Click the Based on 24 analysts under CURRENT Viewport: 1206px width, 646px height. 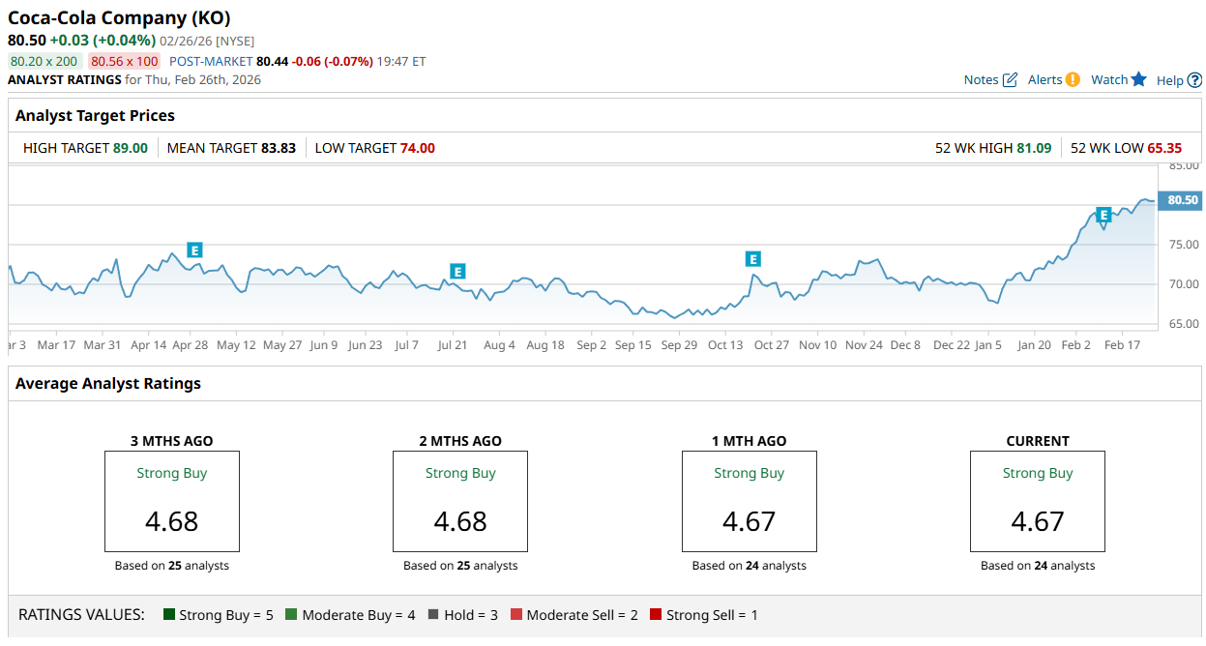pyautogui.click(x=1038, y=566)
